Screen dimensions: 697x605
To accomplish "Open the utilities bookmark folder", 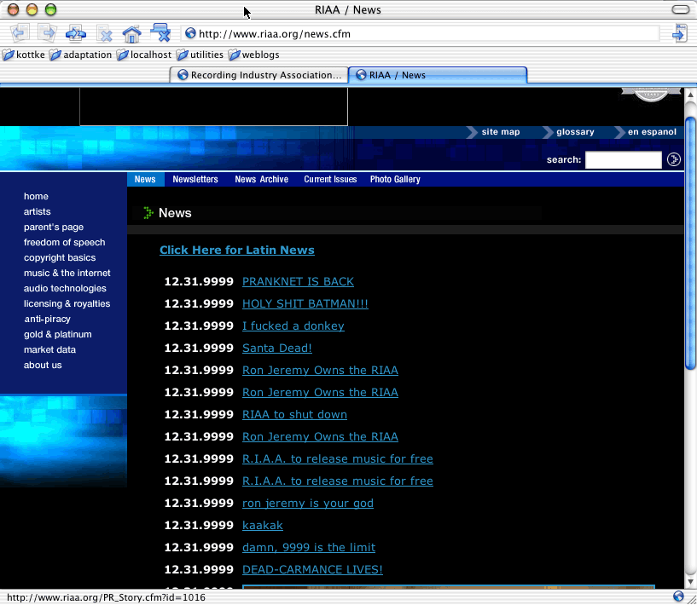I will (x=200, y=55).
